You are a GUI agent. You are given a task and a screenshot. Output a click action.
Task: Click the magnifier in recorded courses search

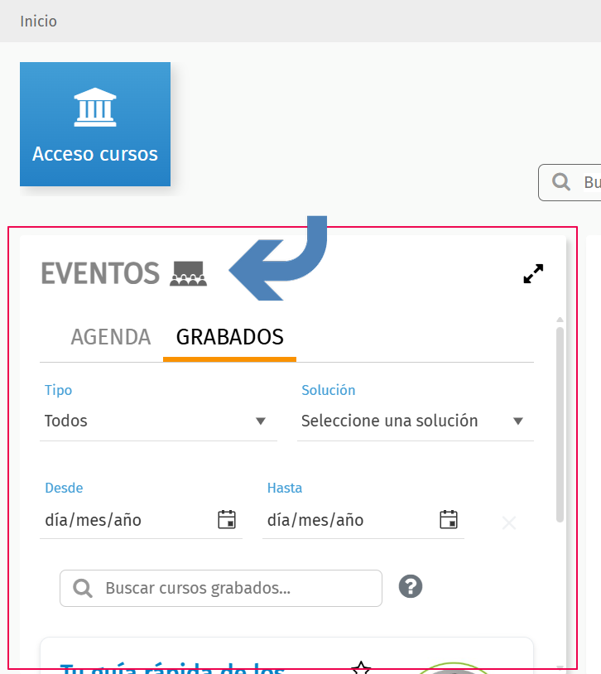(83, 588)
